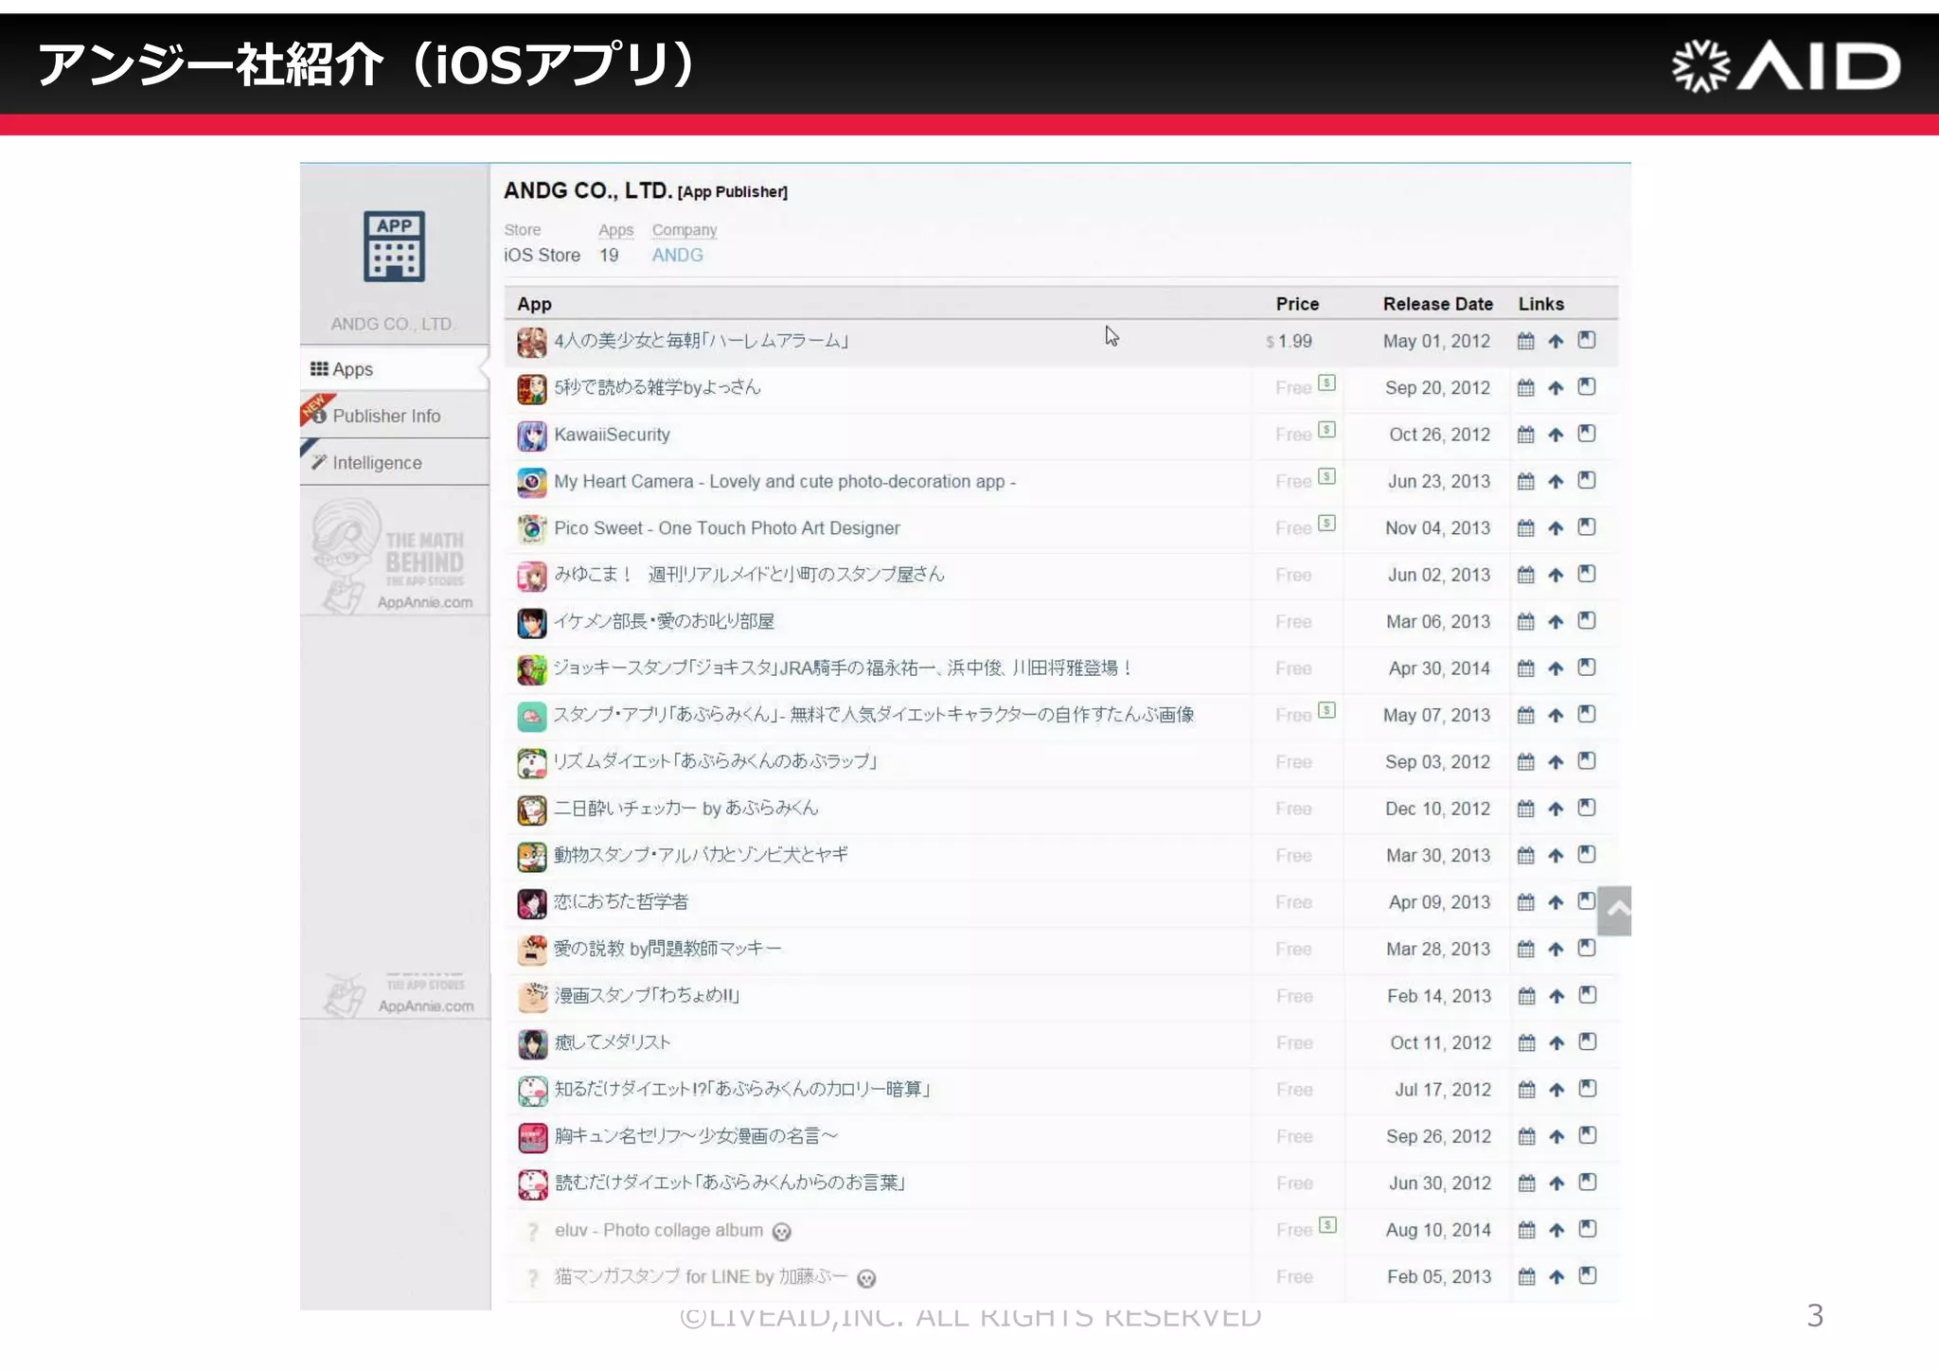Click the up arrow icon in the May 01, 2012 row
Image resolution: width=1939 pixels, height=1370 pixels.
point(1556,341)
